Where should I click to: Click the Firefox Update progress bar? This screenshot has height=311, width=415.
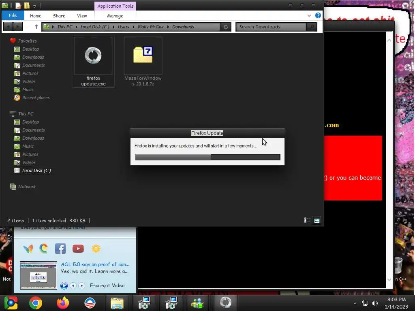tap(207, 157)
